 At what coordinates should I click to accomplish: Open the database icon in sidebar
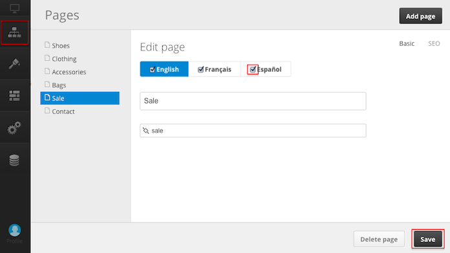[x=14, y=160]
